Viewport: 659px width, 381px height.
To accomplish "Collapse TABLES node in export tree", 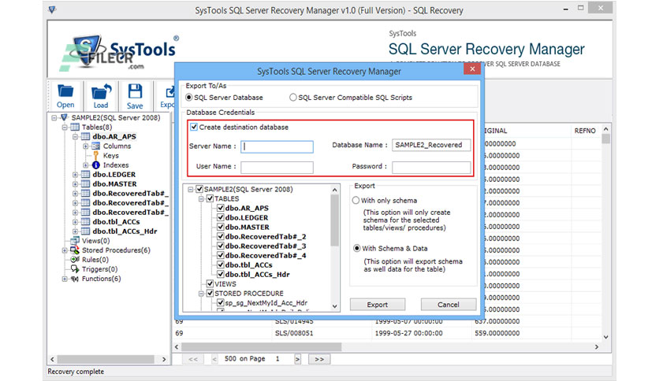I will tap(201, 199).
